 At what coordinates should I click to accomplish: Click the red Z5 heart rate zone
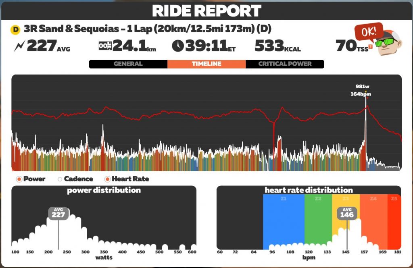[394, 222]
